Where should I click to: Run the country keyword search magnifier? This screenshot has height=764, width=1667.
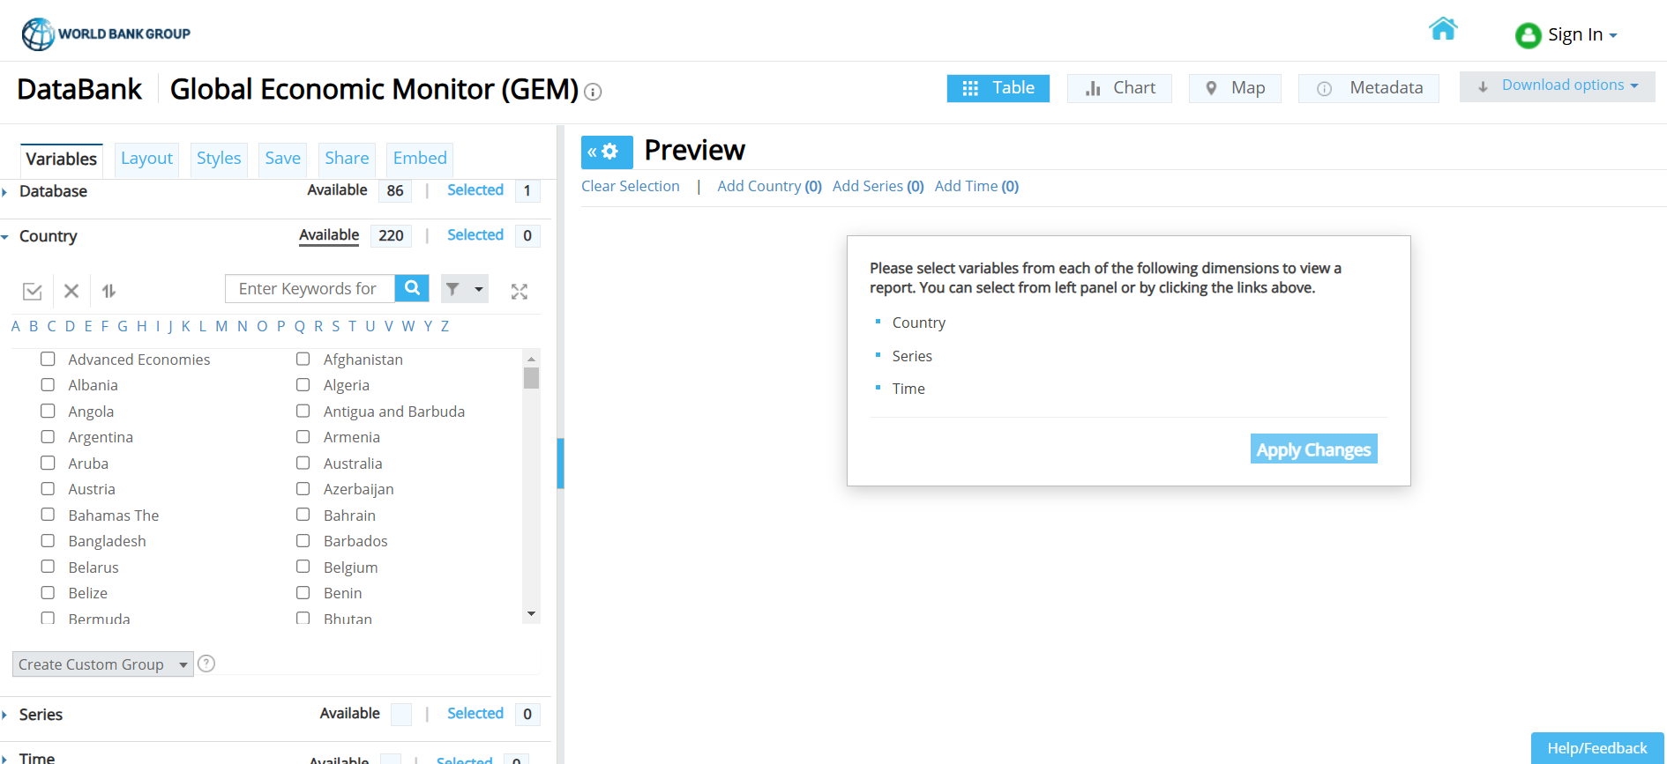click(412, 288)
